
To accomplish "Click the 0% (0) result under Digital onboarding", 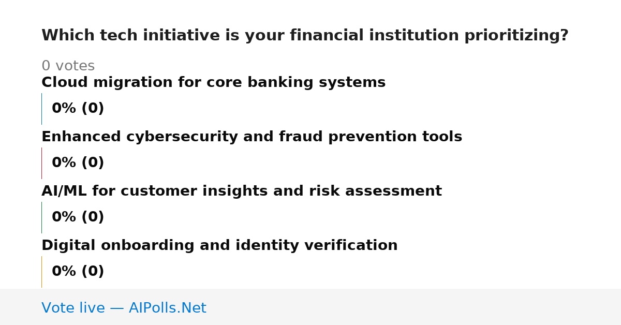I will pyautogui.click(x=78, y=272).
